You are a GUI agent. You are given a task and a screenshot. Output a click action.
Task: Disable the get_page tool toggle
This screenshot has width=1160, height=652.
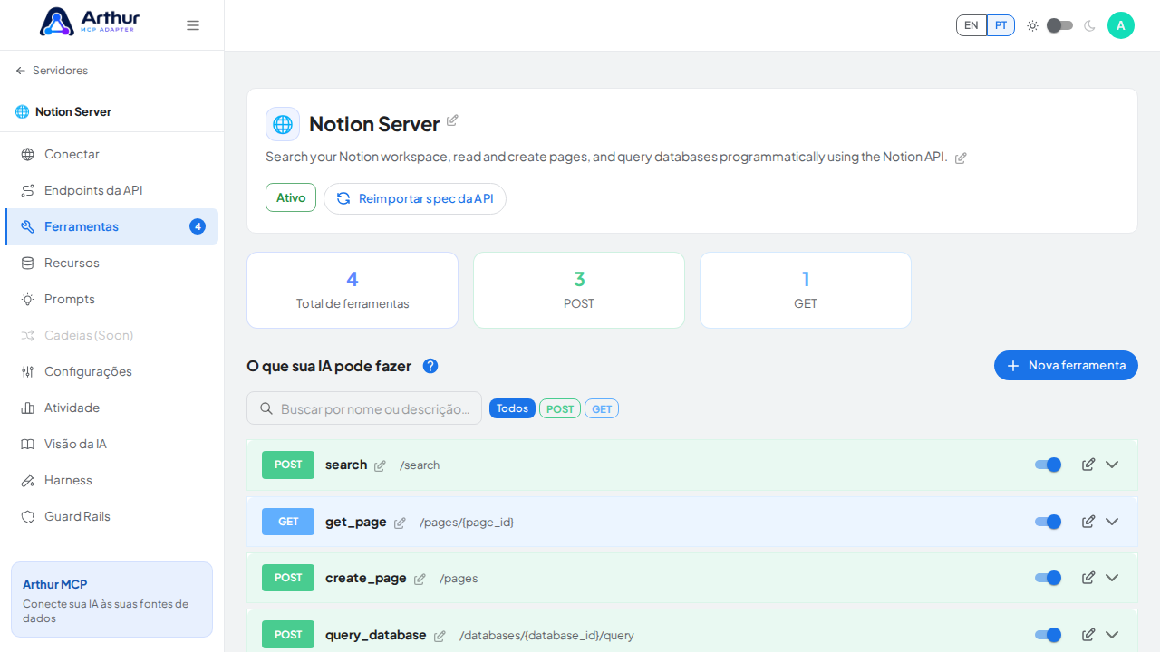point(1048,522)
